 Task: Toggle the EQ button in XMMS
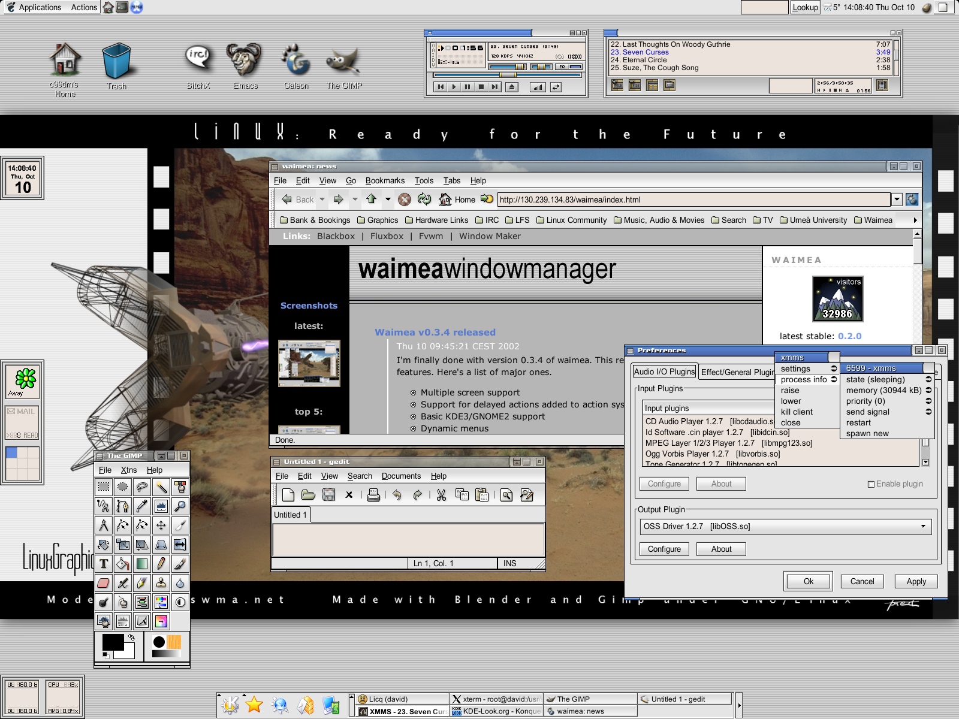click(569, 67)
